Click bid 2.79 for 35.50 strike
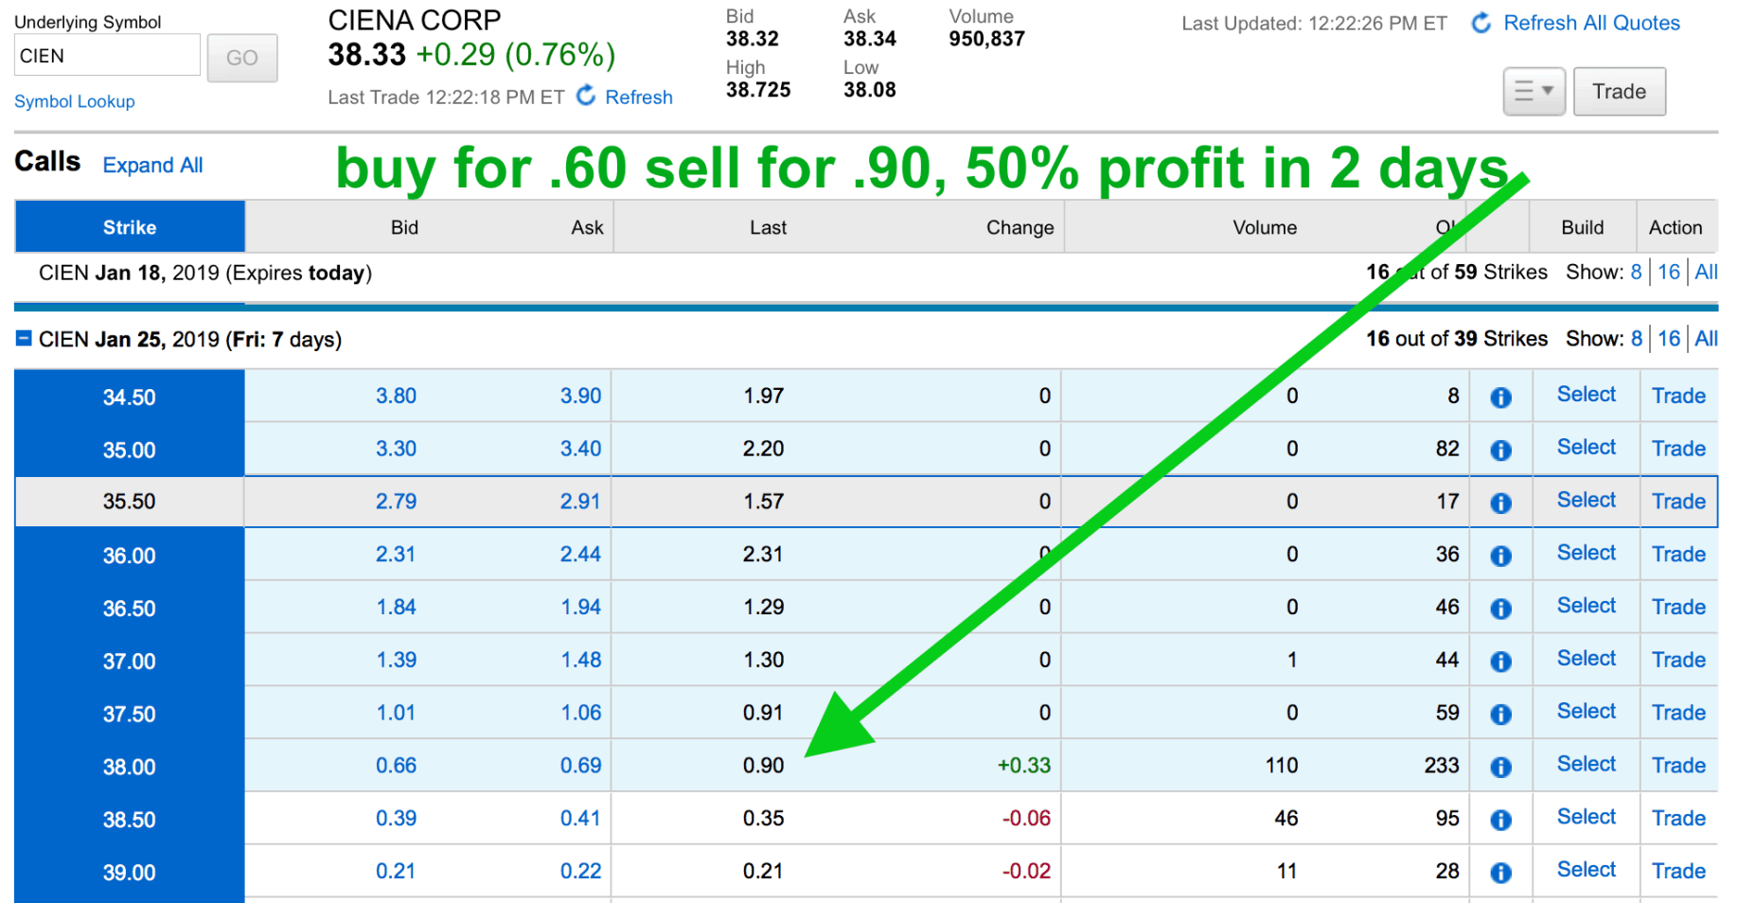 click(x=396, y=502)
